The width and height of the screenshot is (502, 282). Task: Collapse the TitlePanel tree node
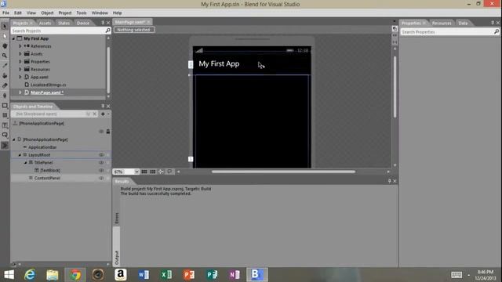pos(26,162)
